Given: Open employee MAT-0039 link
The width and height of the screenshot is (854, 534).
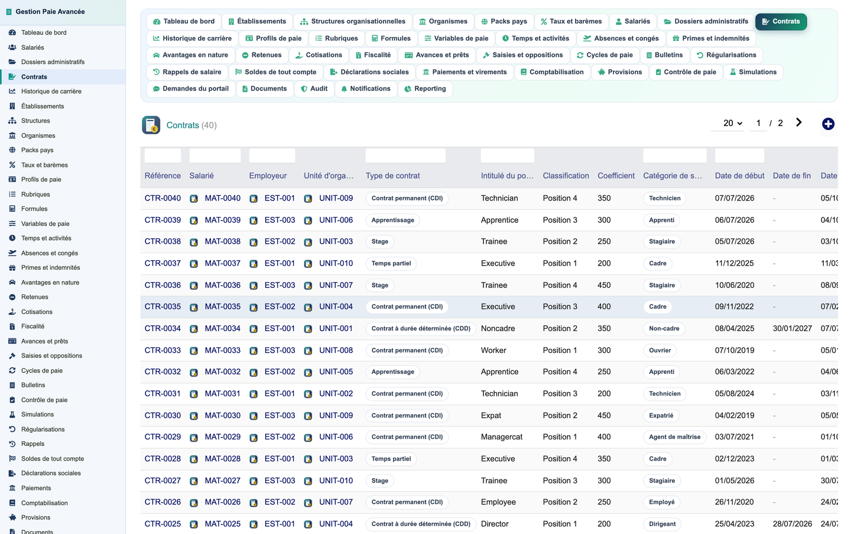Looking at the screenshot, I should pyautogui.click(x=222, y=220).
